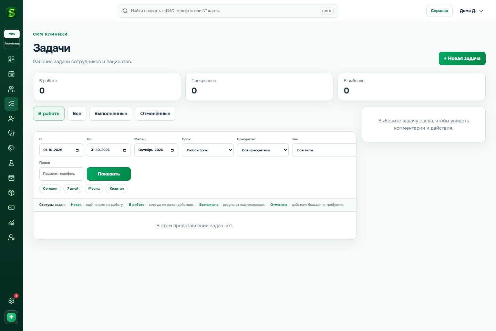Open the Демо Д. user menu

point(471,11)
